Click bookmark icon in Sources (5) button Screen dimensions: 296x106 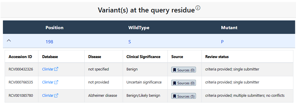coord(175,96)
